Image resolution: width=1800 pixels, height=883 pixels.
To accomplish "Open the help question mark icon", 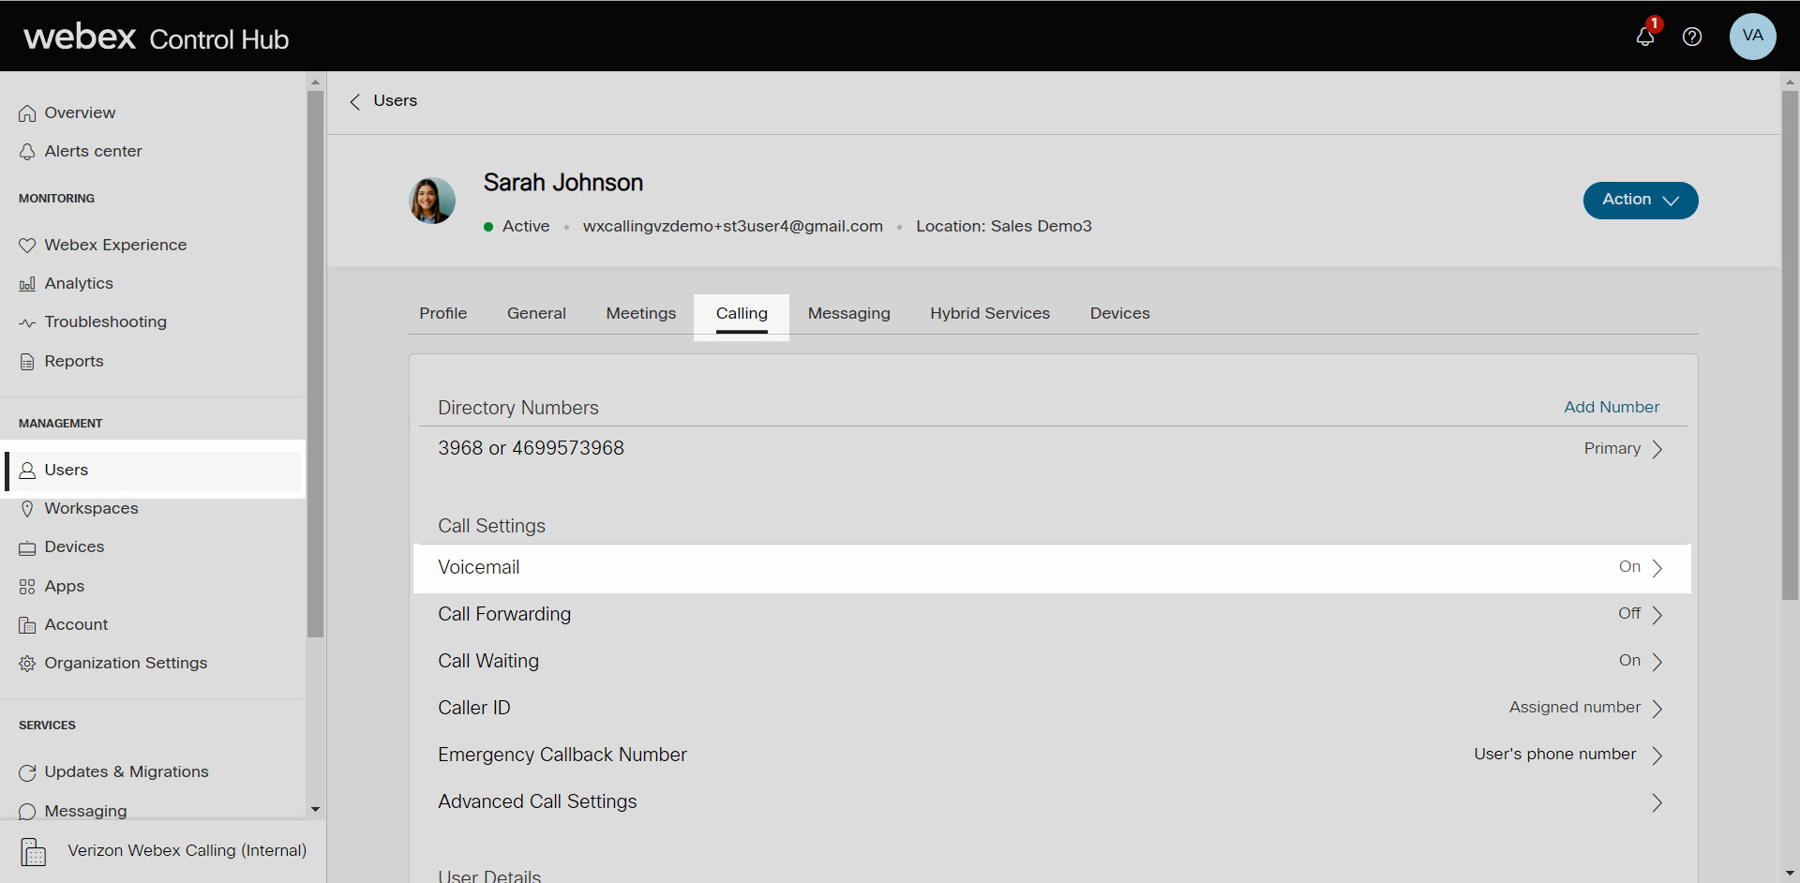I will (1692, 37).
